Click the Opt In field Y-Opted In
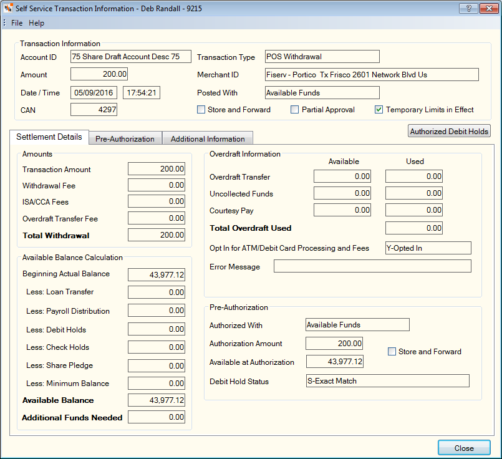Viewport: 502px width, 459px height. click(428, 248)
